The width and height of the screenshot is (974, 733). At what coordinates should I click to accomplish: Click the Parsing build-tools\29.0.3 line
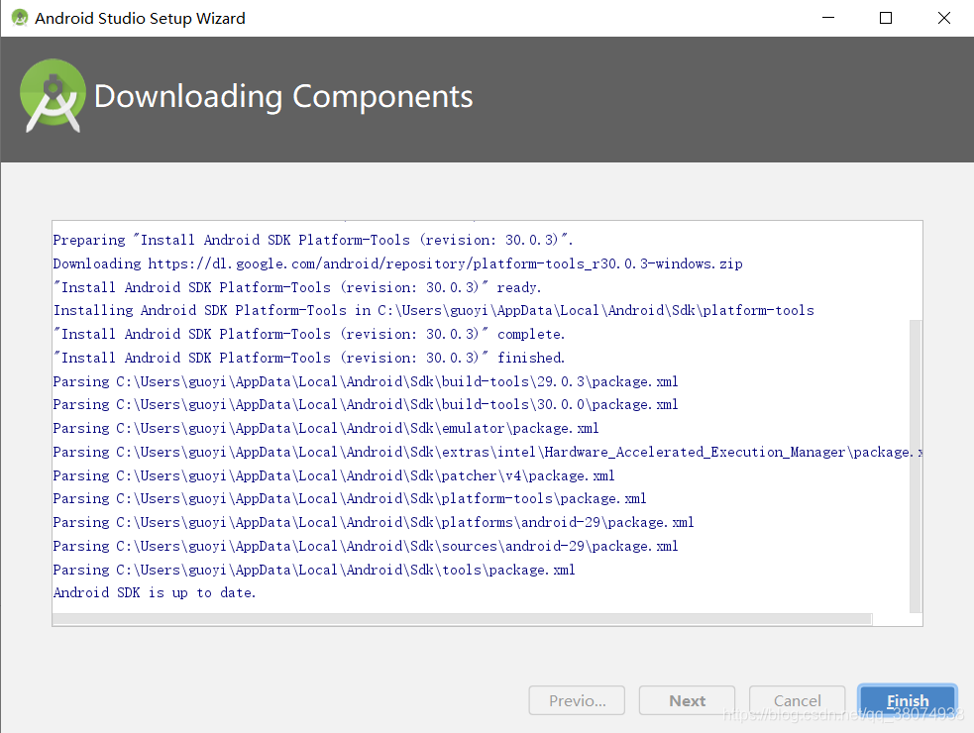[x=366, y=380]
